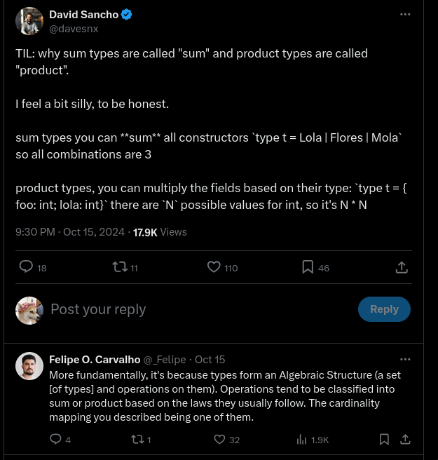This screenshot has height=460, width=438.
Task: Like David Sancho's post with heart icon
Action: point(214,267)
